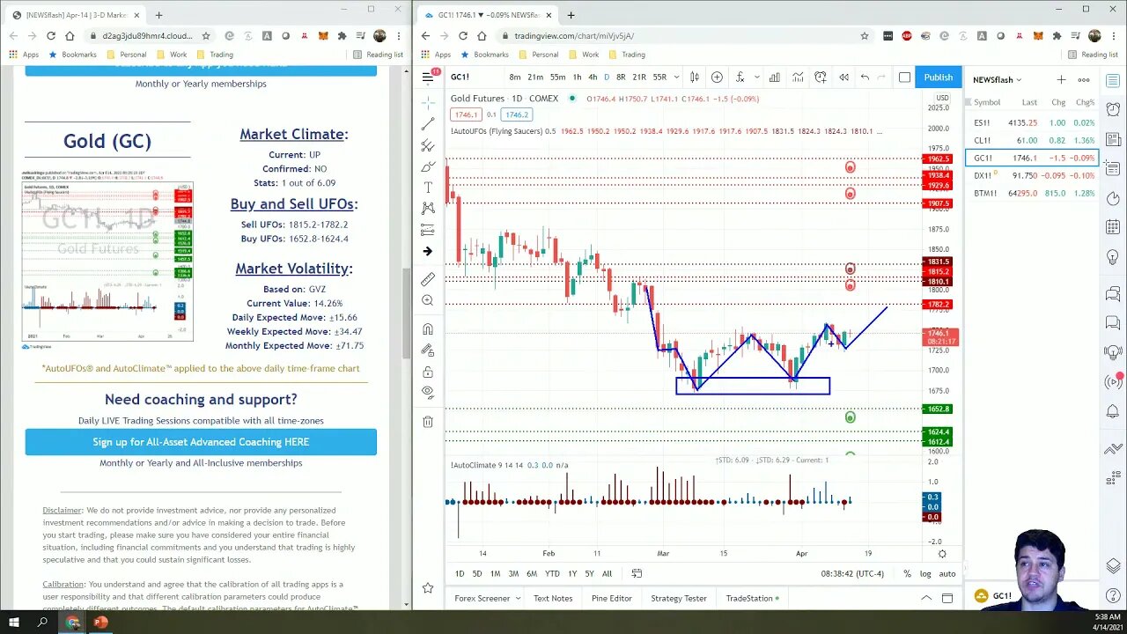
Task: Set date range to YTD
Action: 552,573
